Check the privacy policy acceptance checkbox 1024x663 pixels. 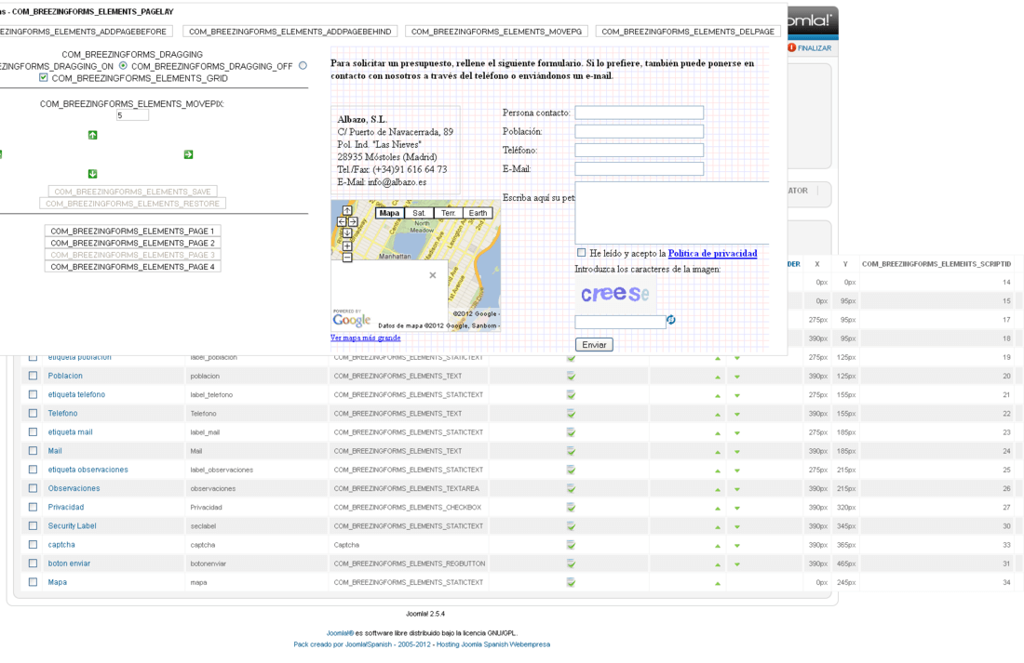click(581, 253)
